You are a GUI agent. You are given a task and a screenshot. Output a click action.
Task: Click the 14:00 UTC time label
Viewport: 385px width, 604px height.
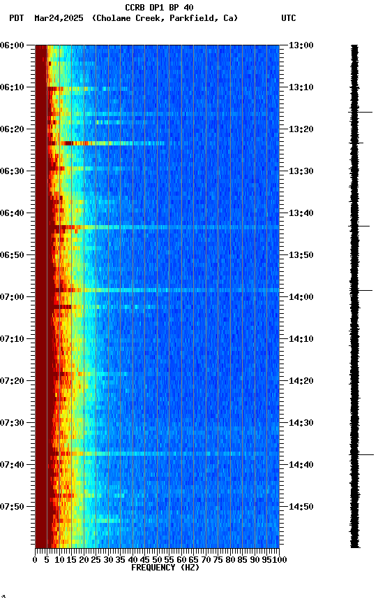(301, 297)
